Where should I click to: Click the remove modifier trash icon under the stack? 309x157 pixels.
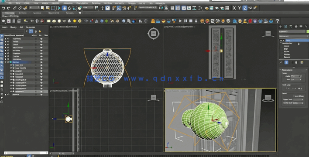pyautogui.click(x=296, y=62)
